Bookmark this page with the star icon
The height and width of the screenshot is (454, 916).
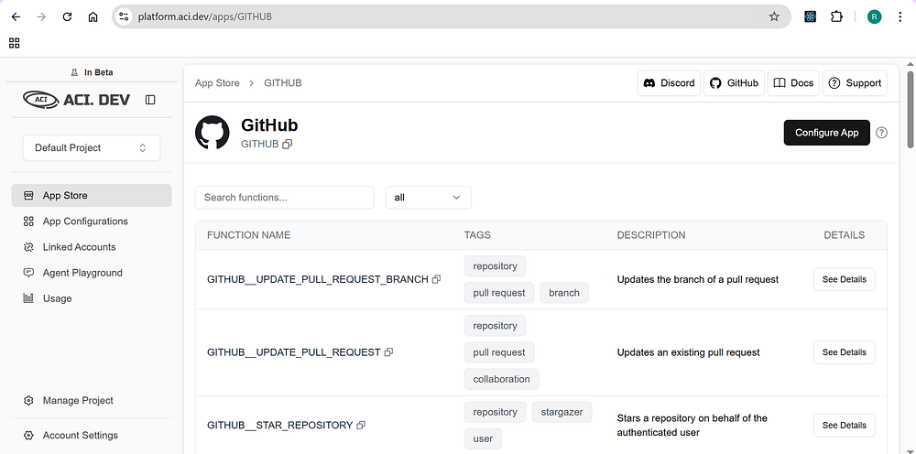pos(774,16)
